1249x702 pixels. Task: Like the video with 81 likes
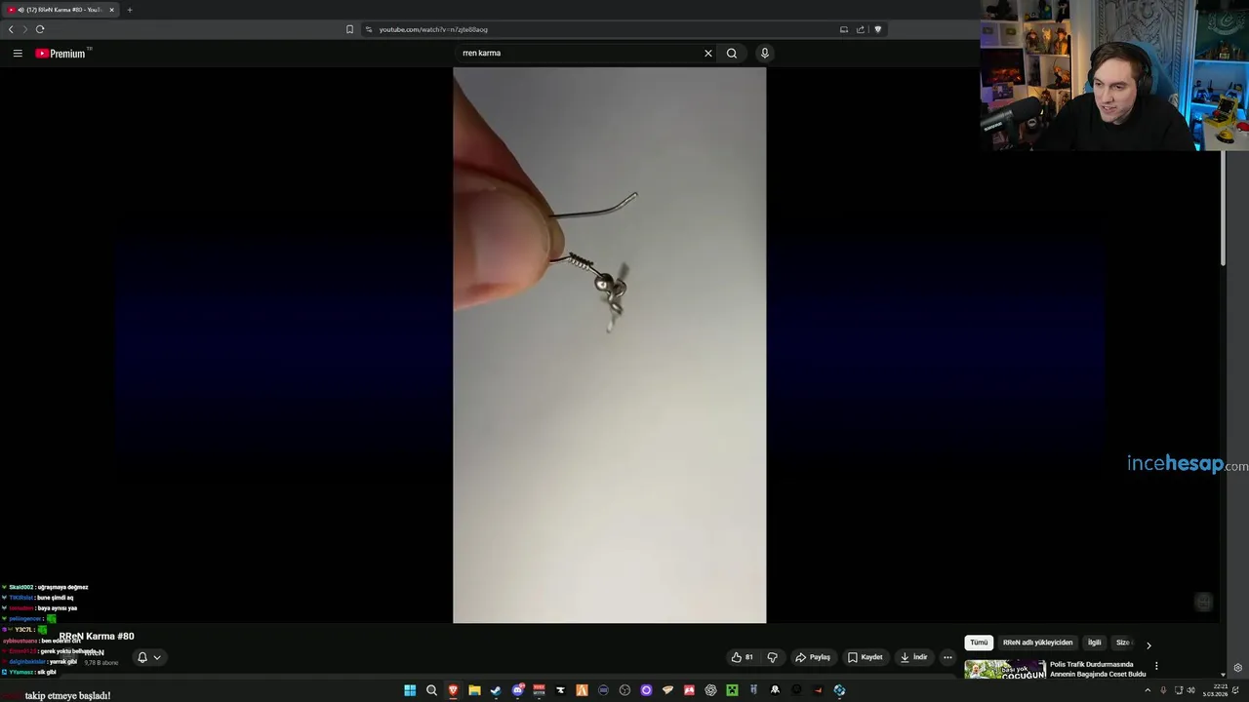743,657
